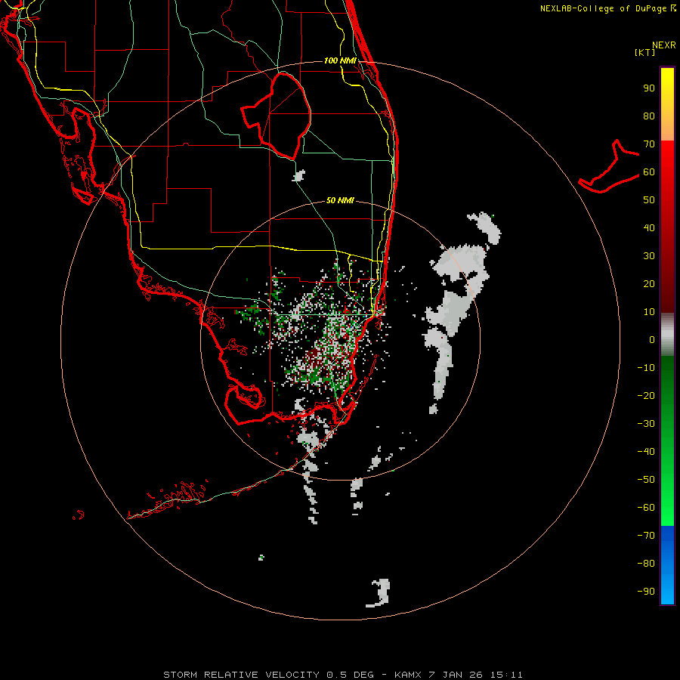Click the -60 value on velocity scale
Viewport: 680px width, 680px height.
coord(646,508)
